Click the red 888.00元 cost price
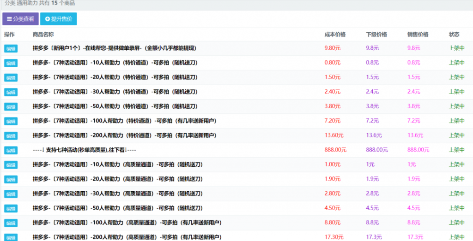The height and width of the screenshot is (241, 473). click(335, 150)
